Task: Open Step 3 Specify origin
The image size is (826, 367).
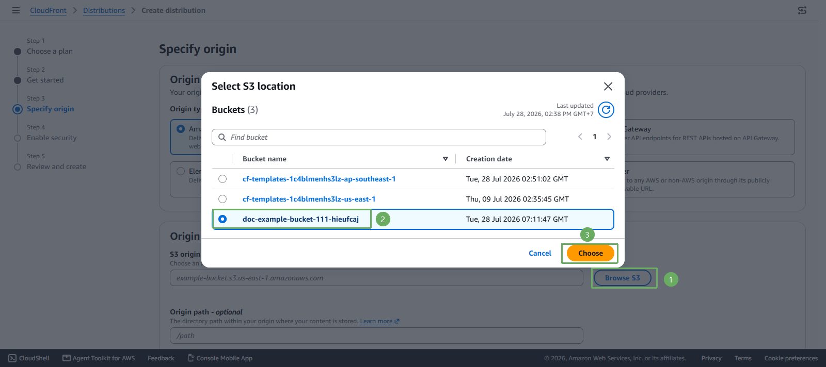Action: (x=50, y=109)
